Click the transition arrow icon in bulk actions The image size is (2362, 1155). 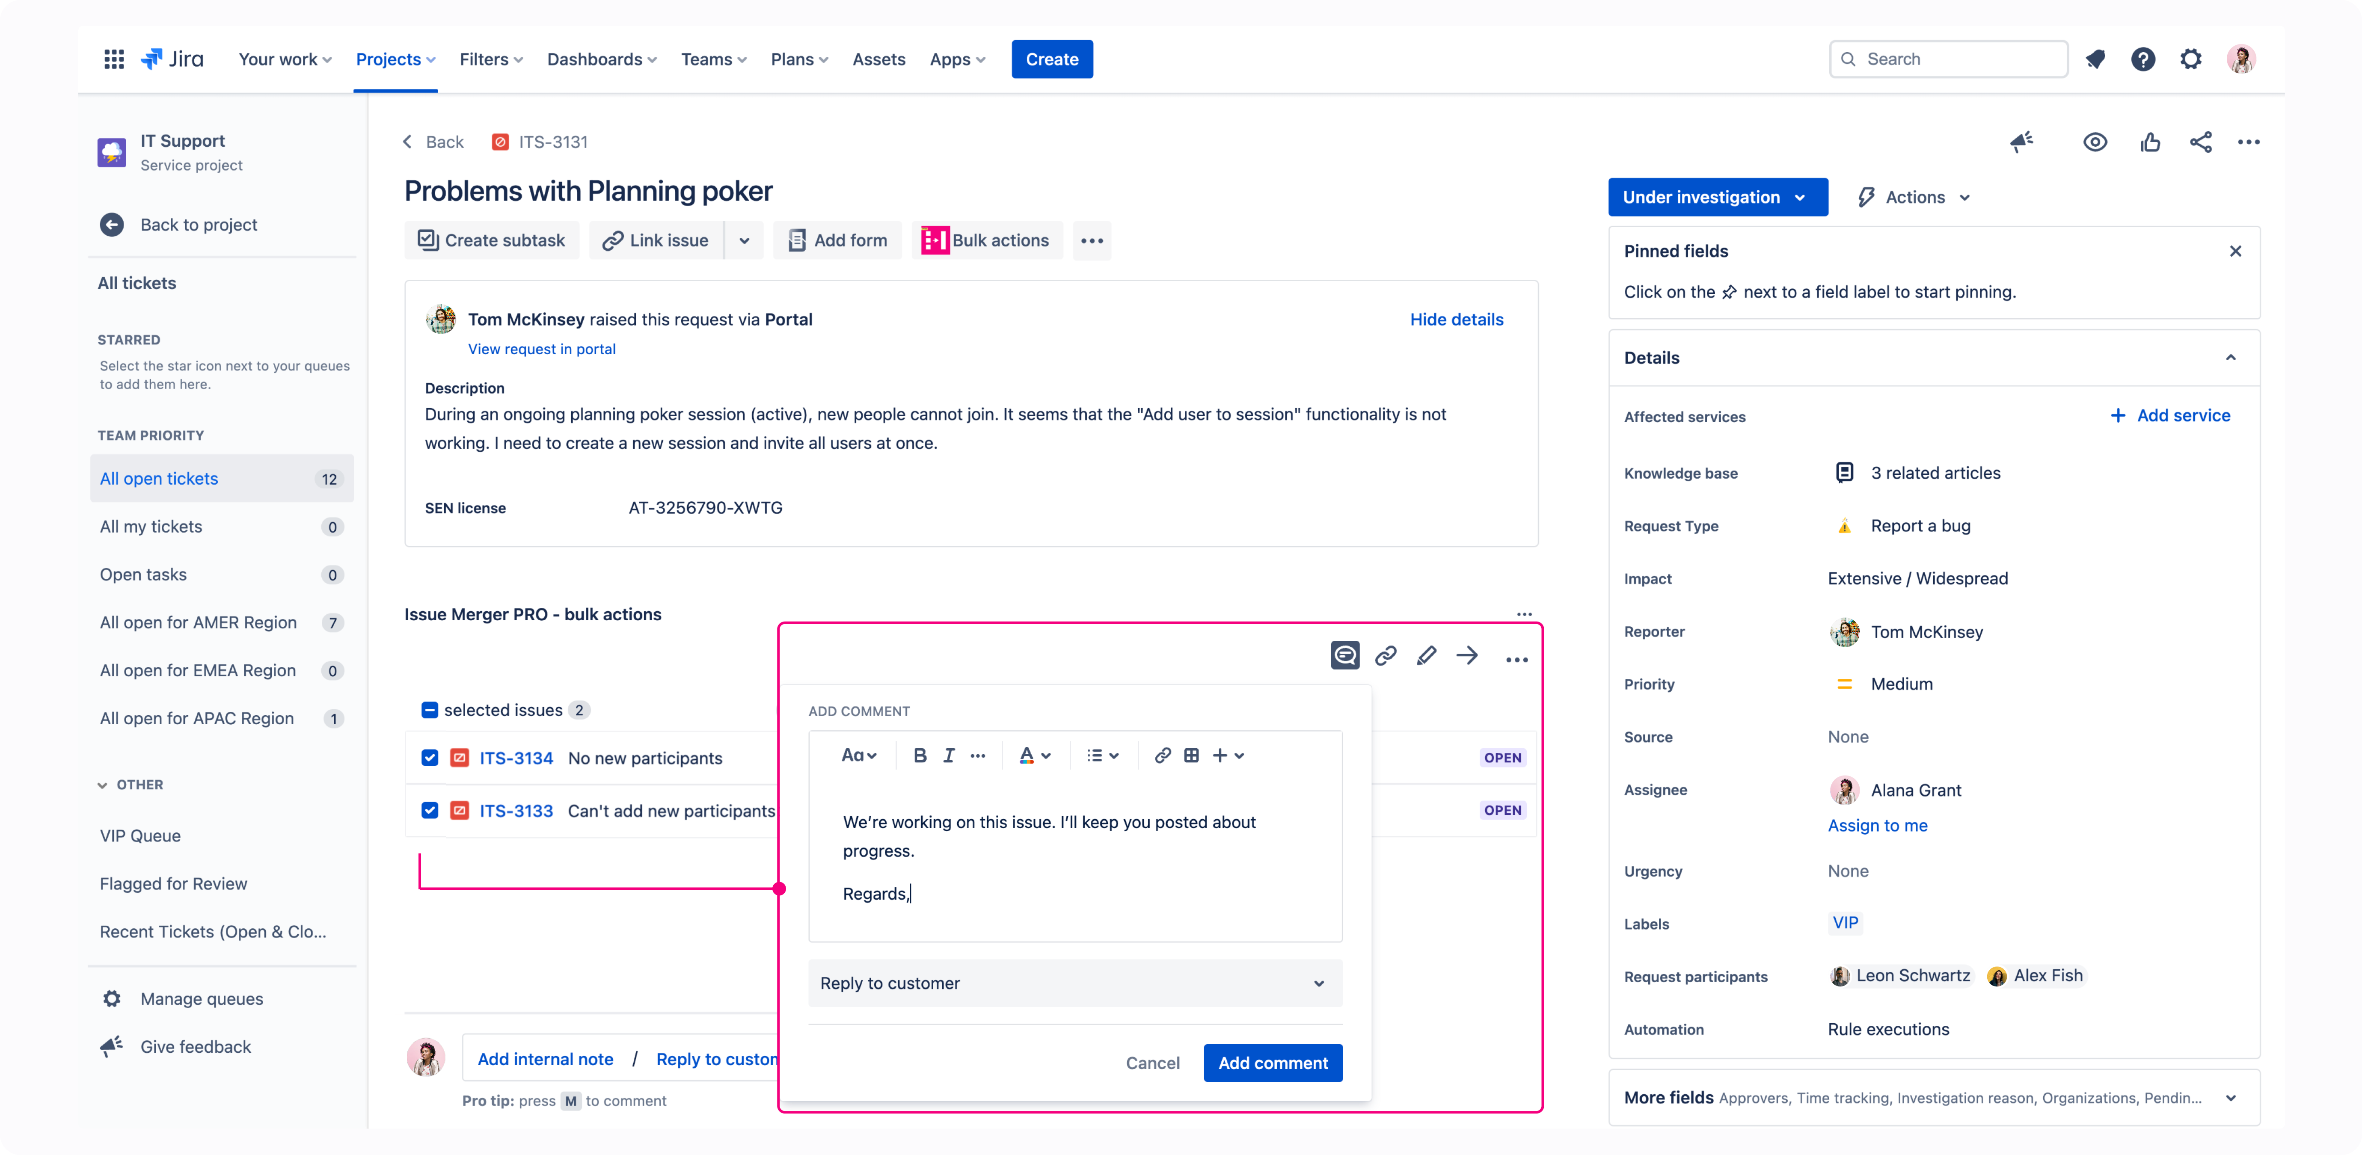pos(1467,655)
